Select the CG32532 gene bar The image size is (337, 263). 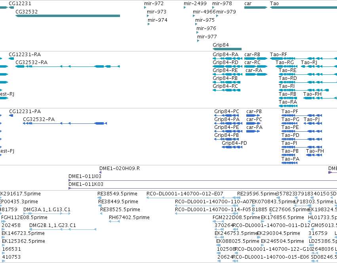68,16
